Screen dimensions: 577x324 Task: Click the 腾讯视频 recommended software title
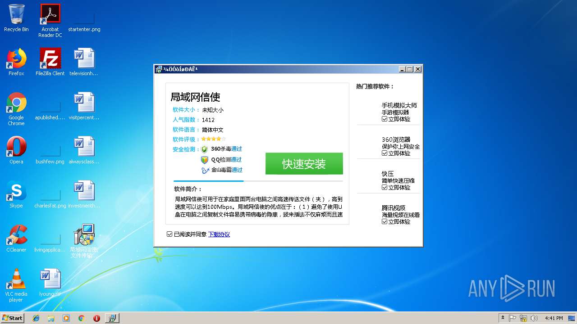[394, 208]
